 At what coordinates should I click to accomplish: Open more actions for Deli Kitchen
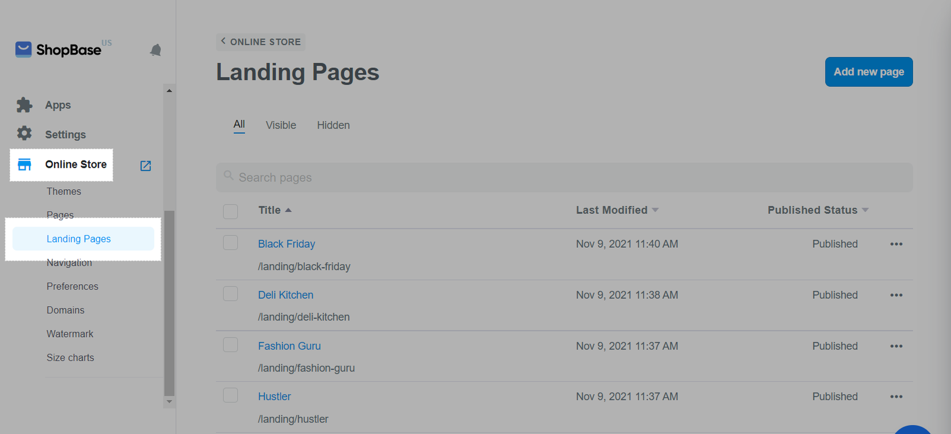point(896,295)
